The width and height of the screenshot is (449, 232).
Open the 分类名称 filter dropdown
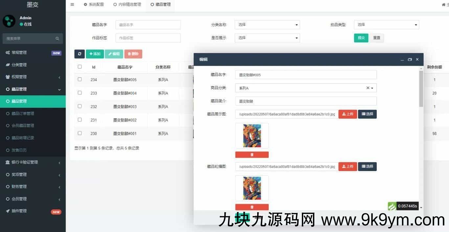click(x=267, y=25)
